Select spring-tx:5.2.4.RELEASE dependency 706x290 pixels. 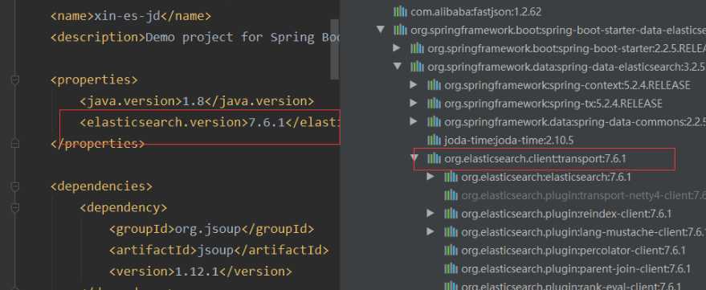pyautogui.click(x=553, y=104)
